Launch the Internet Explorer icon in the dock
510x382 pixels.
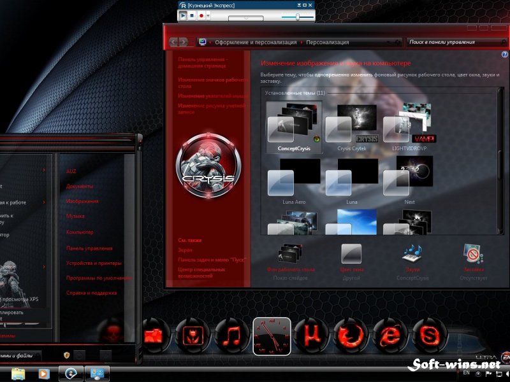click(x=390, y=336)
